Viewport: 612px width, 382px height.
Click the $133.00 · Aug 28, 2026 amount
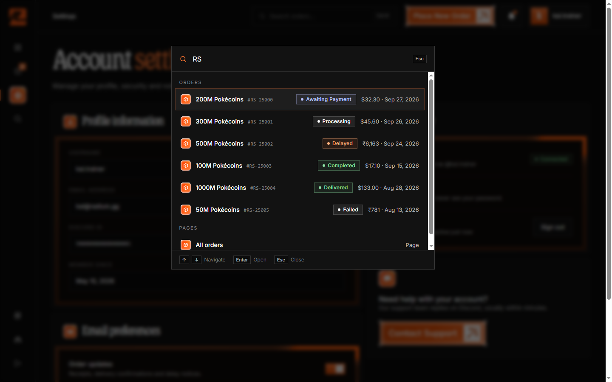[x=388, y=188]
